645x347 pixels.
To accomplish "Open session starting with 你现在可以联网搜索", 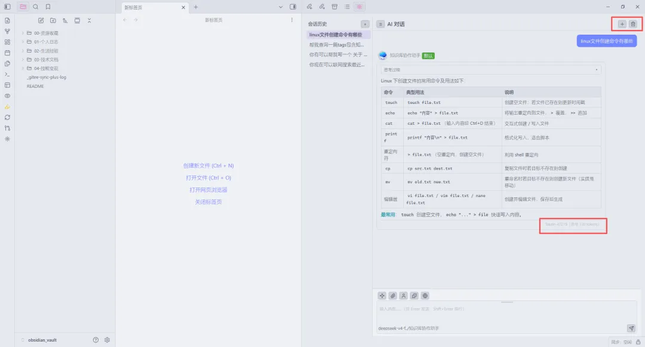I will click(x=338, y=65).
